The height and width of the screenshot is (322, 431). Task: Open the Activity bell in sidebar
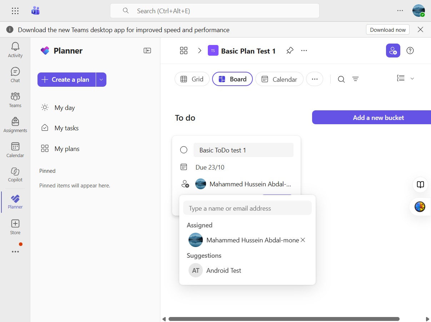pos(15,50)
